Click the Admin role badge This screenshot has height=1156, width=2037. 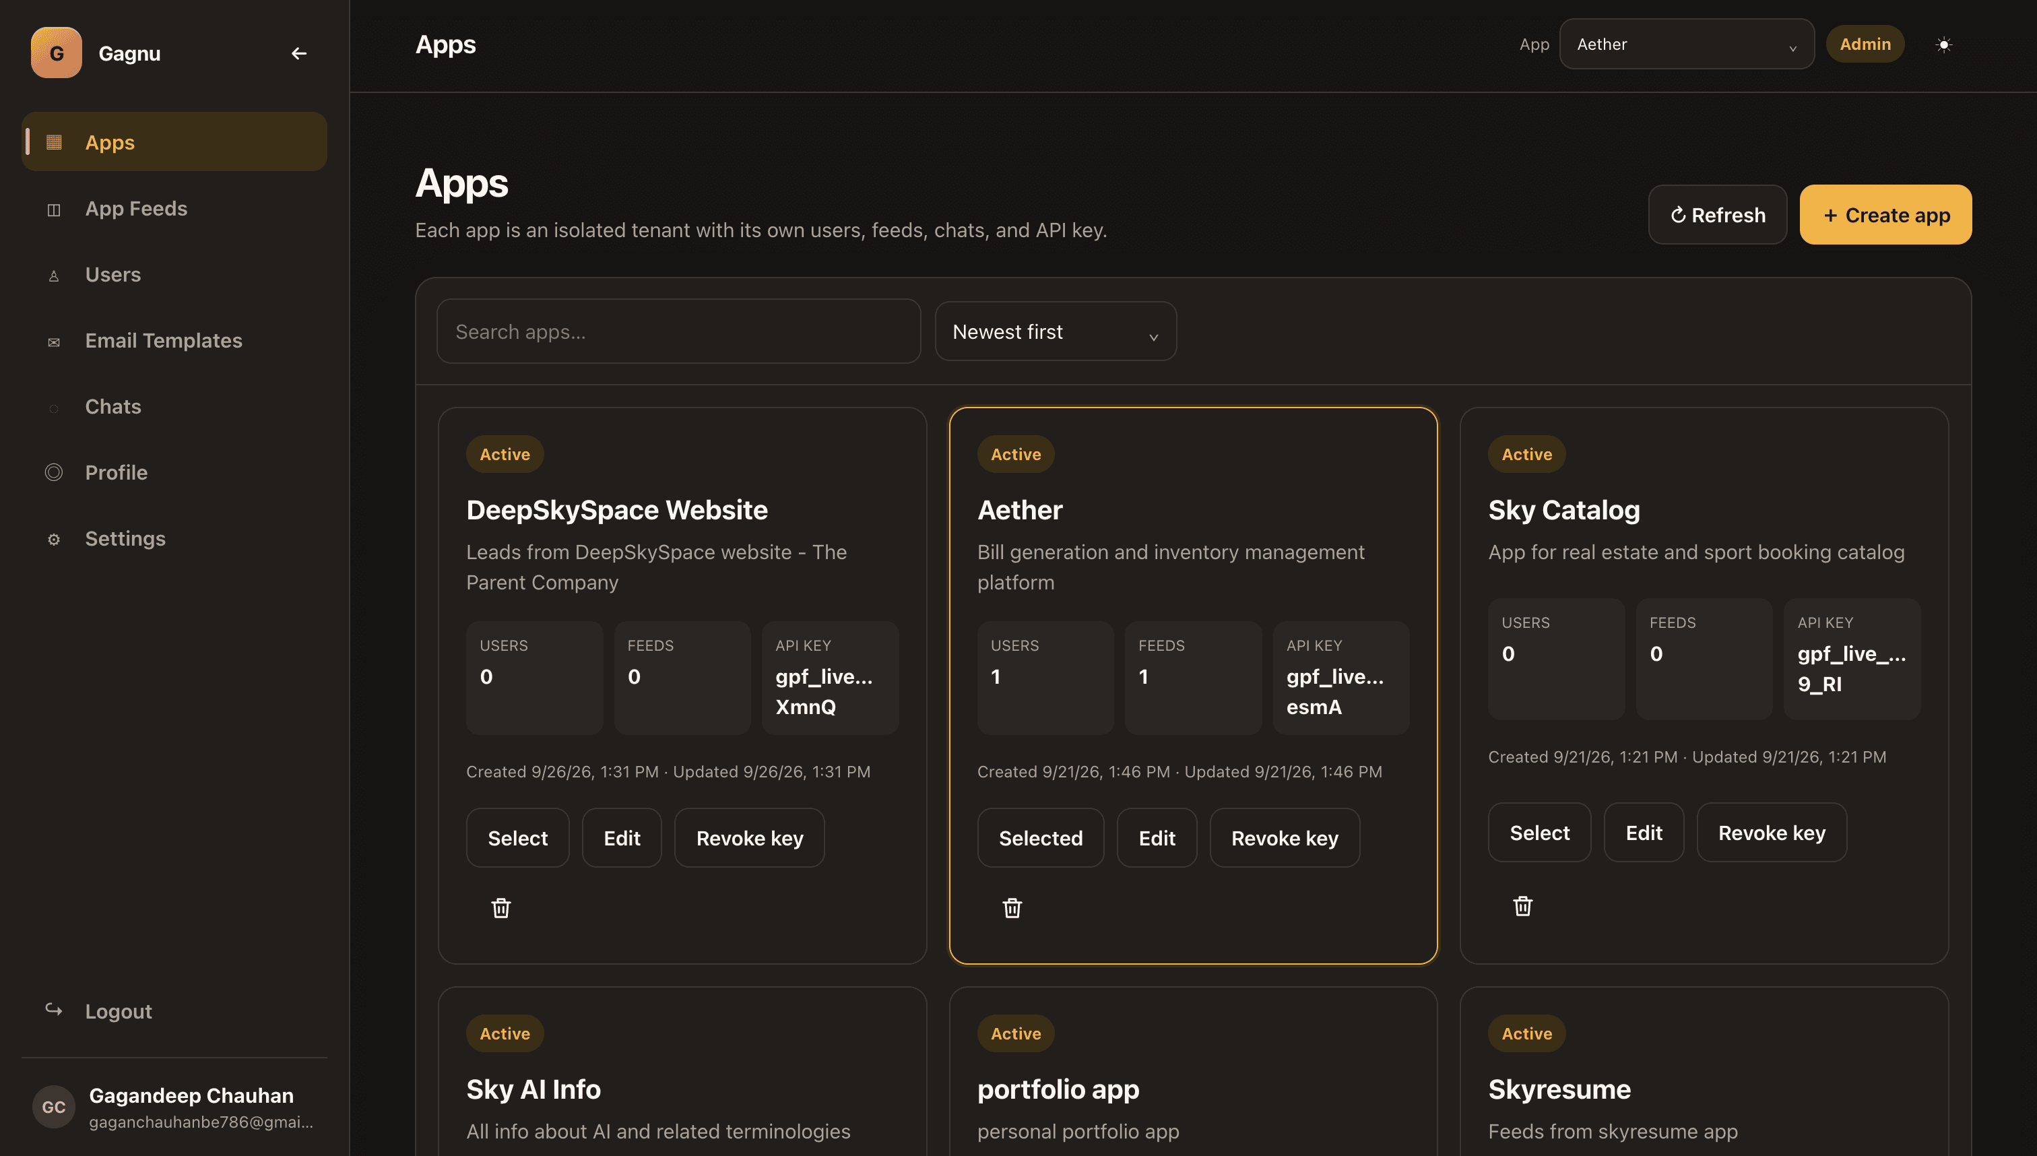[1865, 44]
